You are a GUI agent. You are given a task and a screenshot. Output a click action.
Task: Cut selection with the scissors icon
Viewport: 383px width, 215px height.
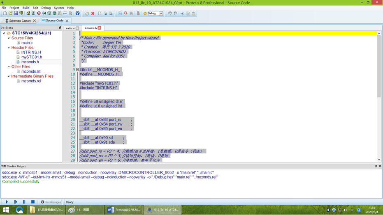pyautogui.click(x=182, y=14)
